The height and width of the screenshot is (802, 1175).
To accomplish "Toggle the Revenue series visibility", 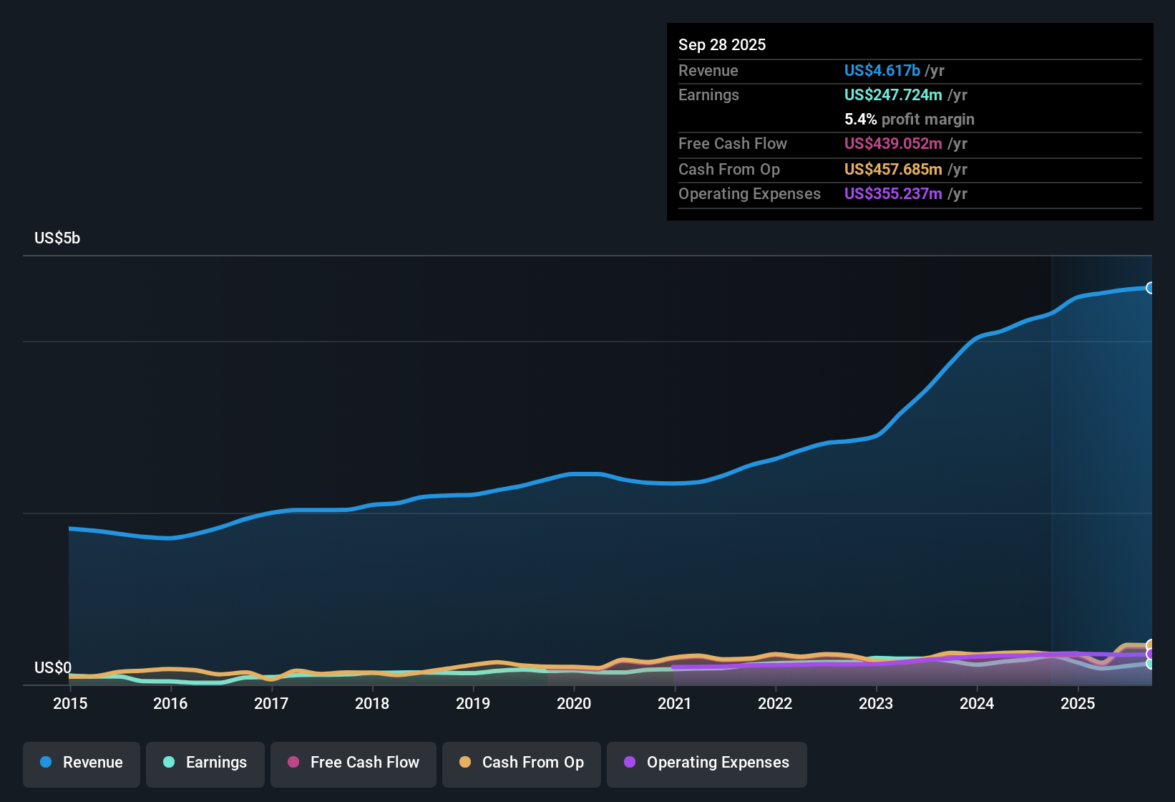I will pyautogui.click(x=81, y=763).
